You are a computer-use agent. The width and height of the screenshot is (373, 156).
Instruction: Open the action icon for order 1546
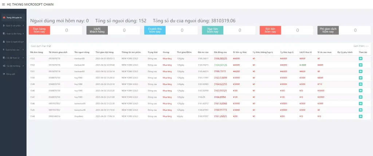click(361, 104)
